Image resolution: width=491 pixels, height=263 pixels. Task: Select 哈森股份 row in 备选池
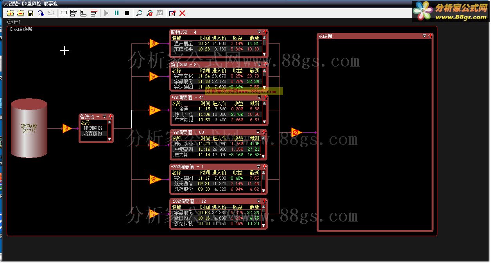tap(94, 133)
